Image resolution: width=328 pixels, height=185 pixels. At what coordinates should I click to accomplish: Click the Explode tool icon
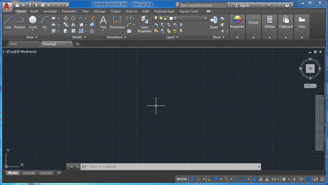tap(92, 25)
